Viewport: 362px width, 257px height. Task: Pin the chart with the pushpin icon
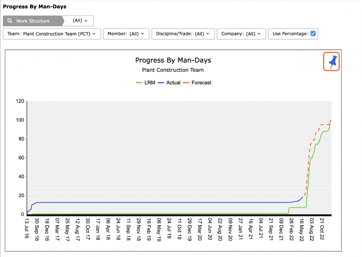(331, 61)
